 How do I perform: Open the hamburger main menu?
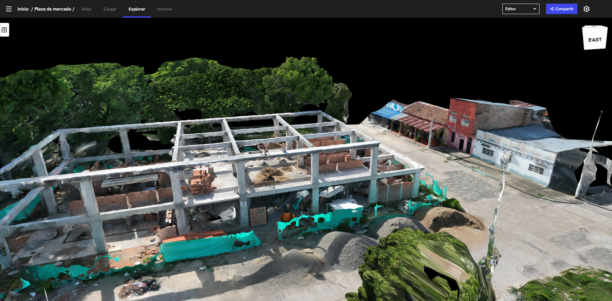coord(8,9)
